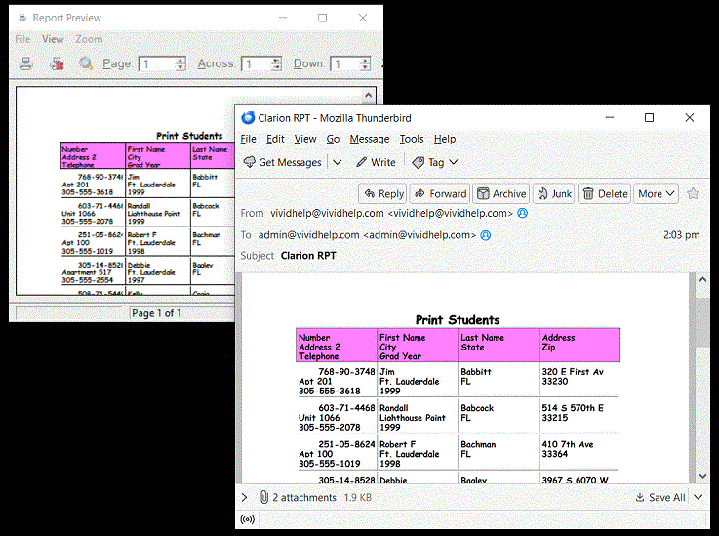This screenshot has height=536, width=719.
Task: Click the Forward button
Action: [440, 194]
